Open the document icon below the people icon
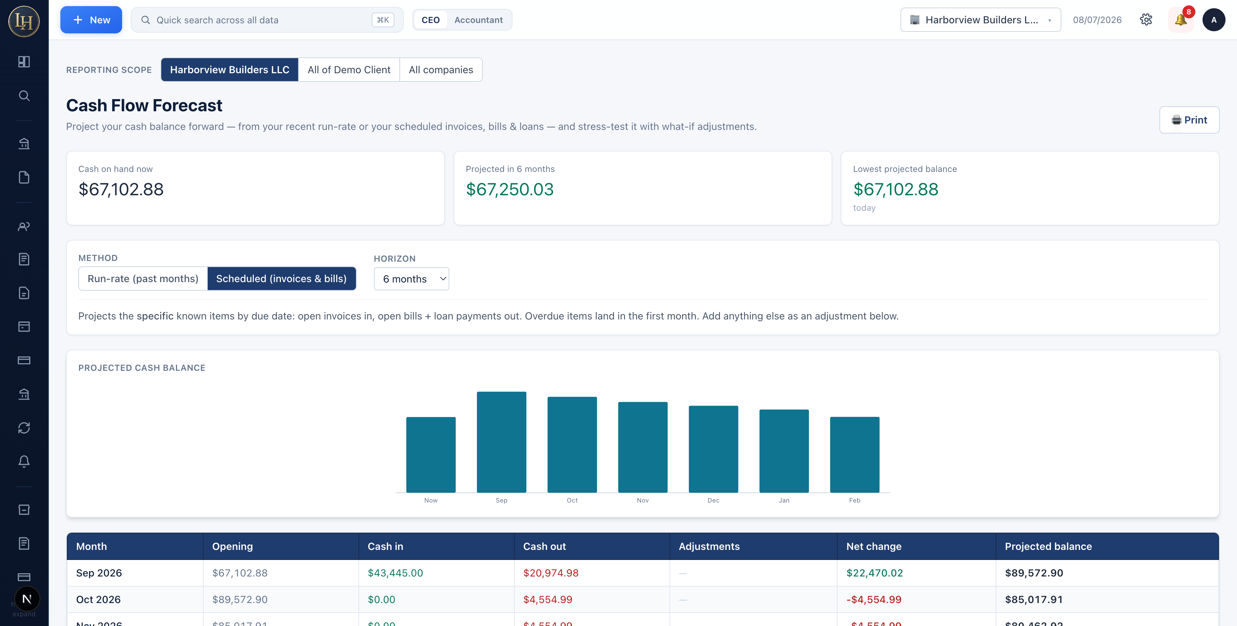Image resolution: width=1237 pixels, height=626 pixels. (24, 259)
